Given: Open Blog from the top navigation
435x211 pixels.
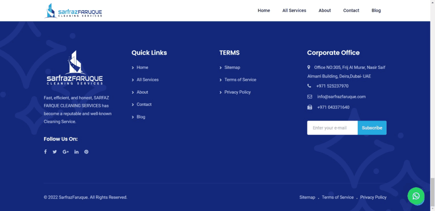Looking at the screenshot, I should tap(376, 11).
